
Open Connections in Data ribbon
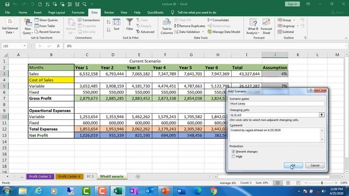point(89,20)
